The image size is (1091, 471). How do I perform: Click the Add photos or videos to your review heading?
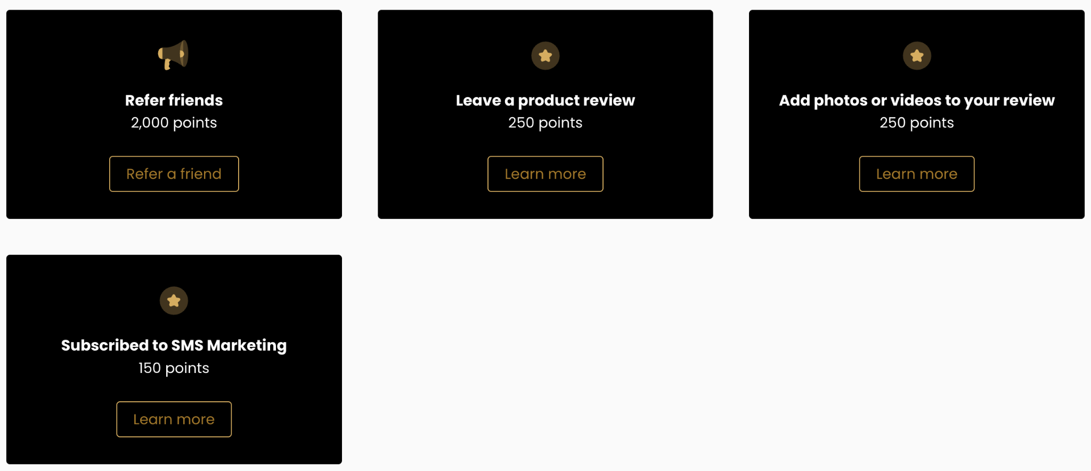(x=916, y=100)
